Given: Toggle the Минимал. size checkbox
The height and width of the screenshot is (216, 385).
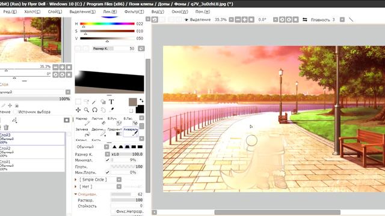Looking at the screenshot, I should (x=107, y=160).
